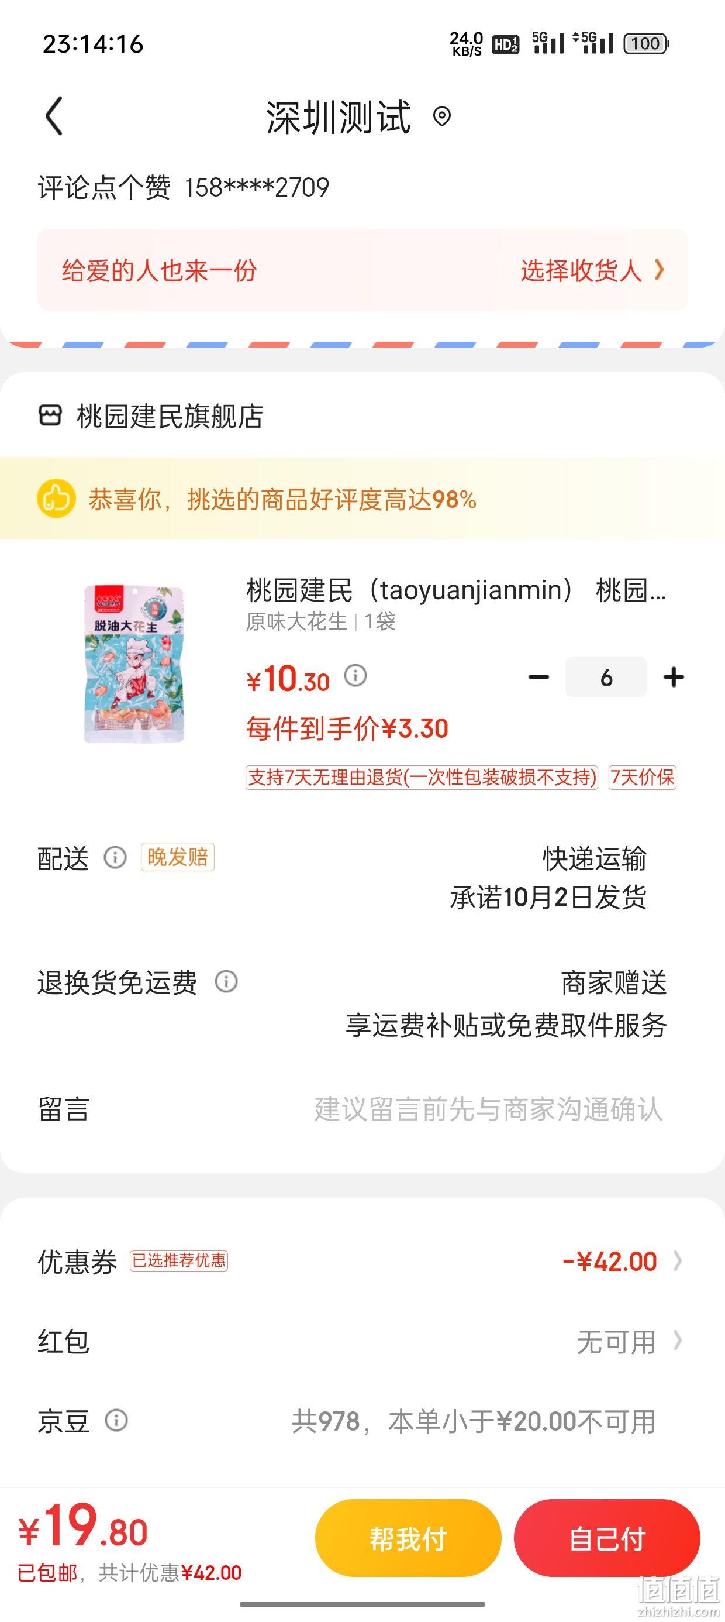Viewport: 725px width, 1622px height.
Task: Tap the info icon next to 退换货免运费
Action: point(226,981)
